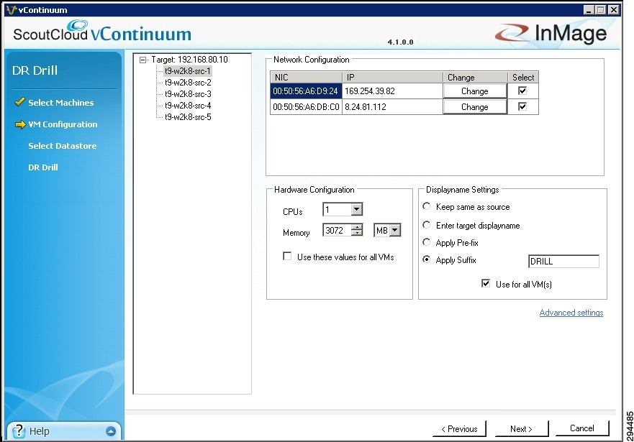Minimize the vContinuum window
Image resolution: width=634 pixels, height=442 pixels.
[589, 9]
